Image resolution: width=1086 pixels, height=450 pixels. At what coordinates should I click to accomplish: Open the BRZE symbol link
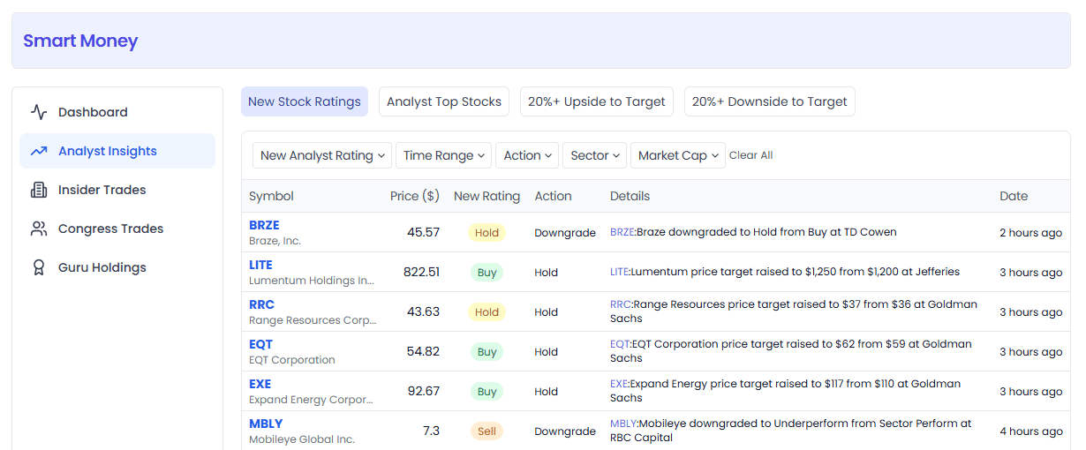(x=264, y=225)
